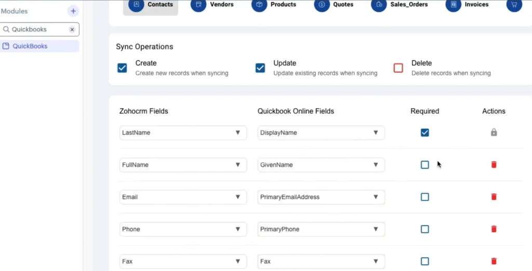Switch to the Contacts tab
This screenshot has height=271, width=532.
pos(151,6)
